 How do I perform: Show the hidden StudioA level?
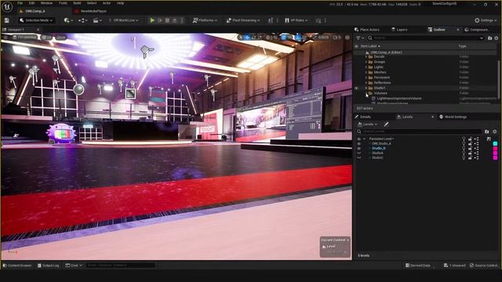(359, 153)
